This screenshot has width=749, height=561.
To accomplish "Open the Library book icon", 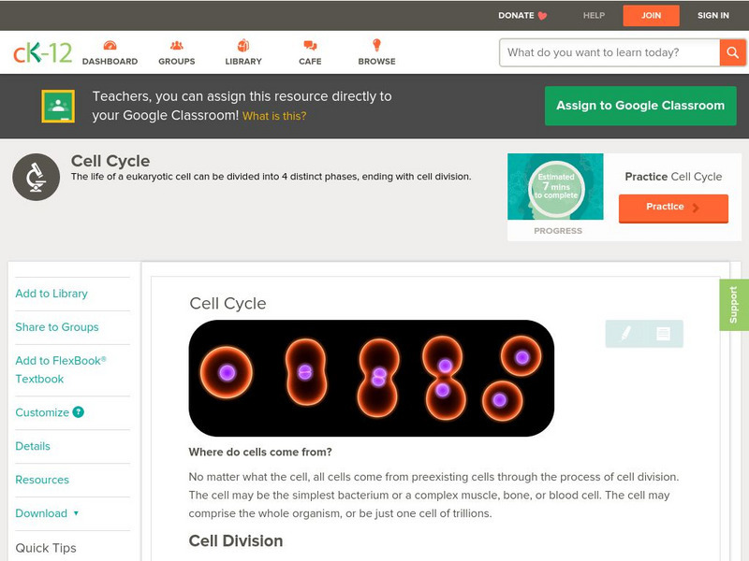I will pos(243,46).
